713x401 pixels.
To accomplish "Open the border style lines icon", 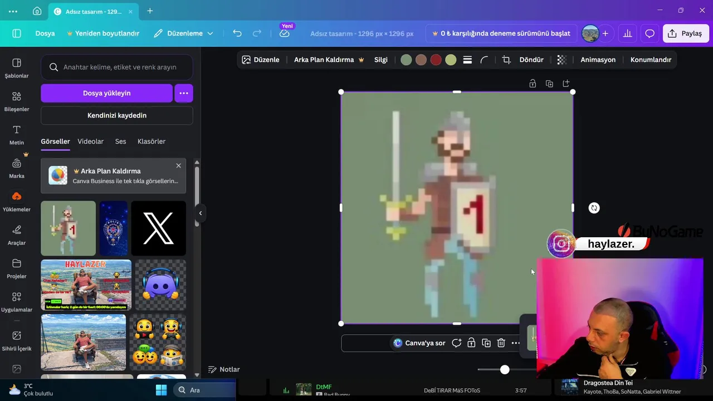I will point(467,60).
